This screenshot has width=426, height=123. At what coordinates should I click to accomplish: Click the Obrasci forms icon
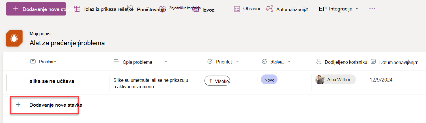click(x=237, y=9)
